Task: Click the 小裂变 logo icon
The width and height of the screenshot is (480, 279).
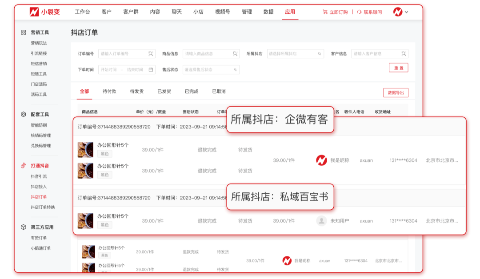Action: pos(34,12)
